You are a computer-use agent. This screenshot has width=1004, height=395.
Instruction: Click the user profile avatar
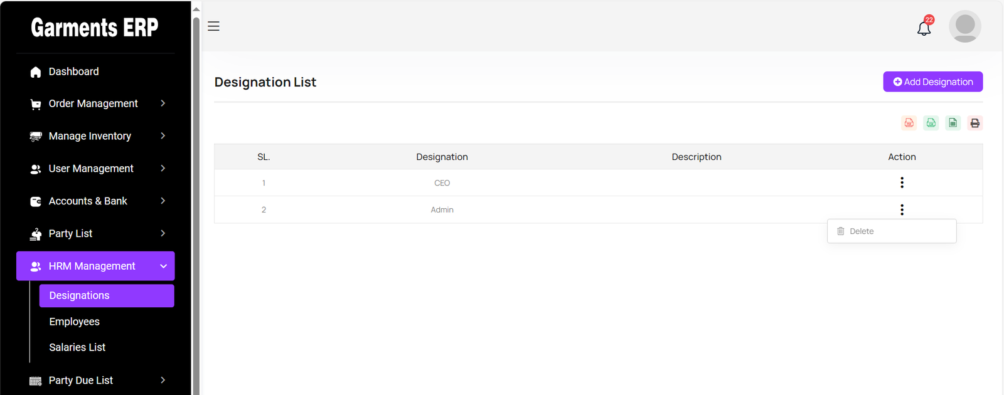coord(964,26)
